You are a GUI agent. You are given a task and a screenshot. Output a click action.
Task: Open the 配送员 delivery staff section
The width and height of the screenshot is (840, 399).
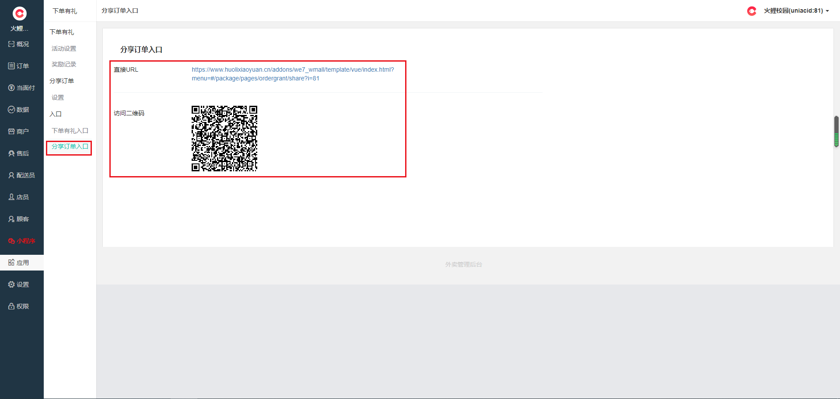21,175
